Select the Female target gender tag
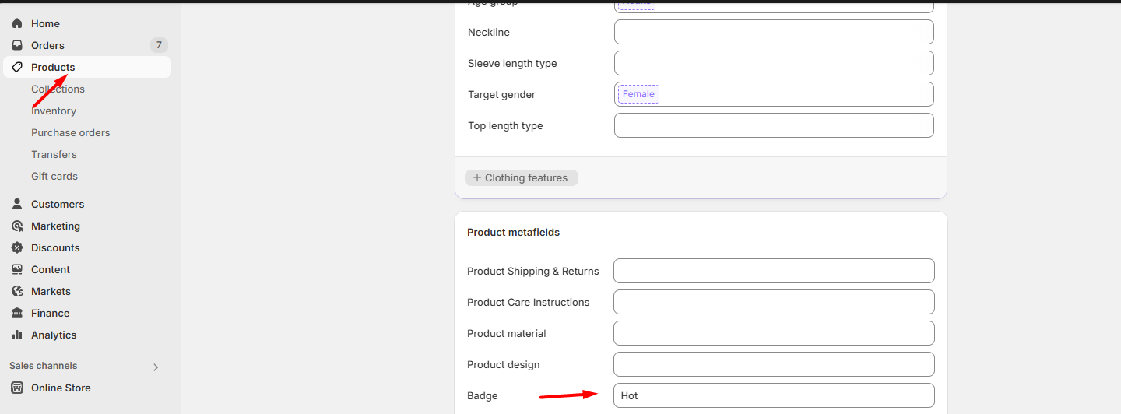 coord(638,94)
